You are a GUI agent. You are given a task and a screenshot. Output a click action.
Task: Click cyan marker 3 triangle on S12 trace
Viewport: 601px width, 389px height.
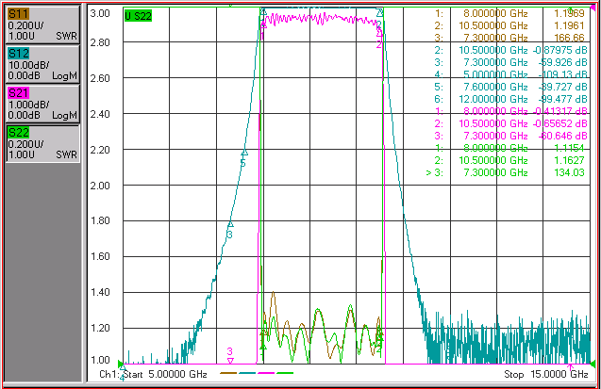[230, 224]
